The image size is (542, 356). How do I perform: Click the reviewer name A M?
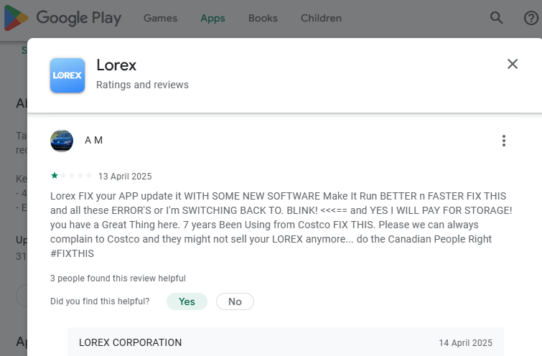click(x=93, y=141)
